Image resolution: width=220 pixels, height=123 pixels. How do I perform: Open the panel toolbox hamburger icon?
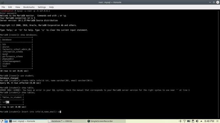click(x=217, y=121)
